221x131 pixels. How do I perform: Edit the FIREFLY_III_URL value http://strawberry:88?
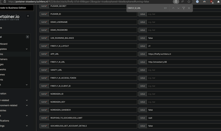184,62
